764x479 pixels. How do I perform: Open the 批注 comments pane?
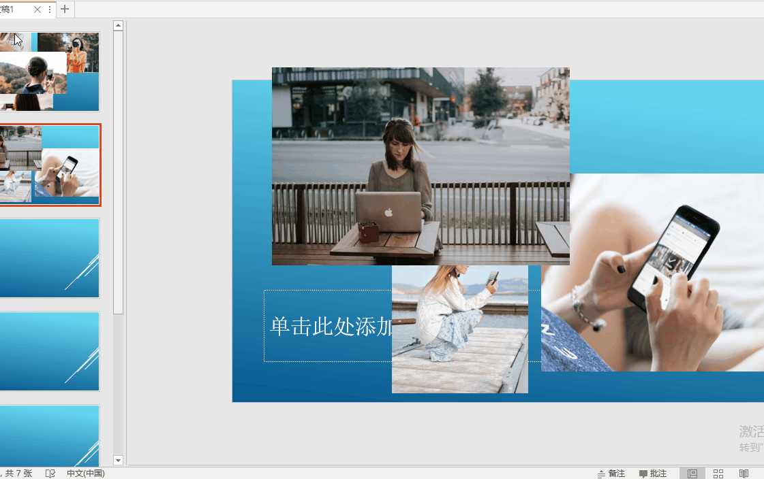[x=652, y=473]
